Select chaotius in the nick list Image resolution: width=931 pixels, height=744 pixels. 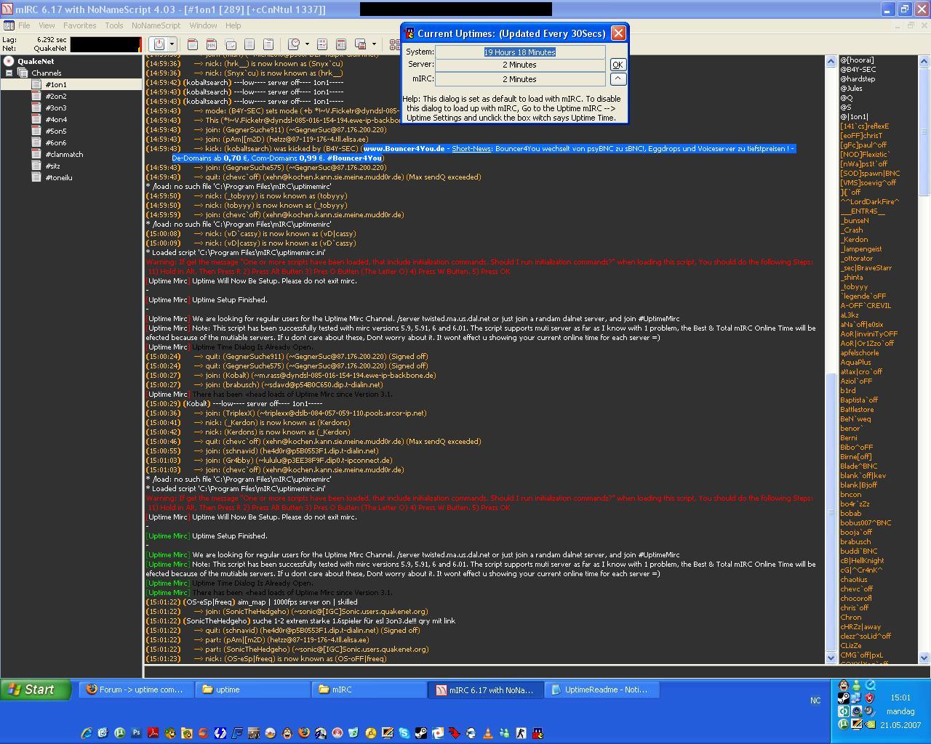pyautogui.click(x=854, y=579)
